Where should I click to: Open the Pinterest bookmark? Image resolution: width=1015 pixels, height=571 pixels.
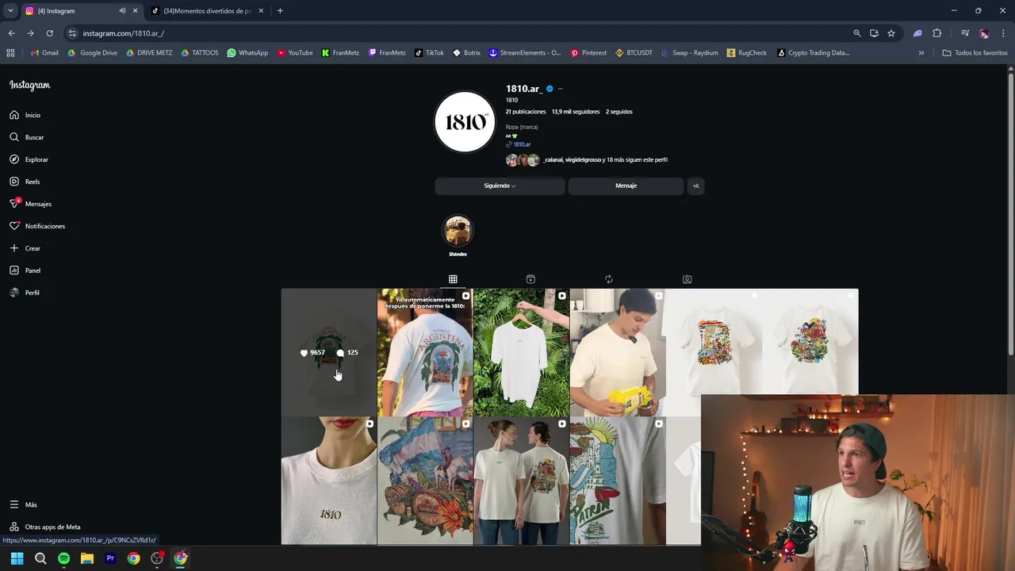point(588,53)
